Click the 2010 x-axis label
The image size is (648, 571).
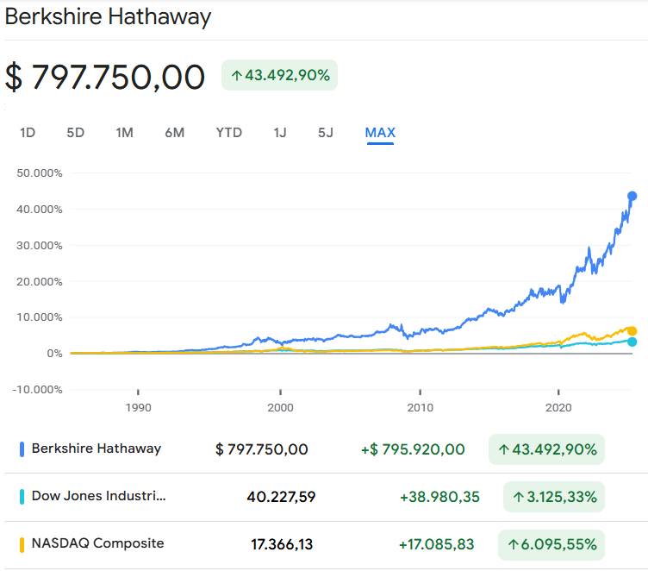[421, 408]
